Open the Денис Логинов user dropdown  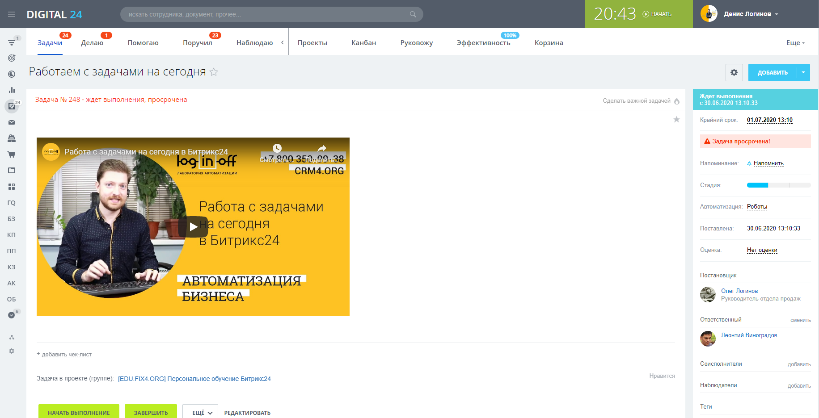751,14
